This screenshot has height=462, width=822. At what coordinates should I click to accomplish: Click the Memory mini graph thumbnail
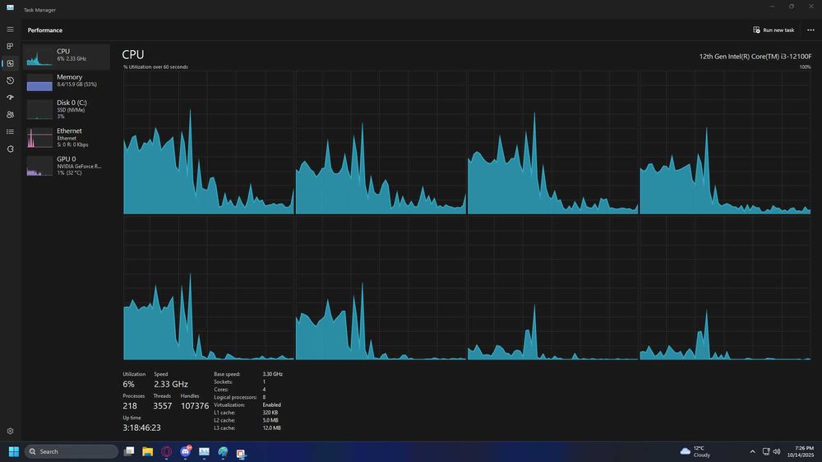[39, 82]
